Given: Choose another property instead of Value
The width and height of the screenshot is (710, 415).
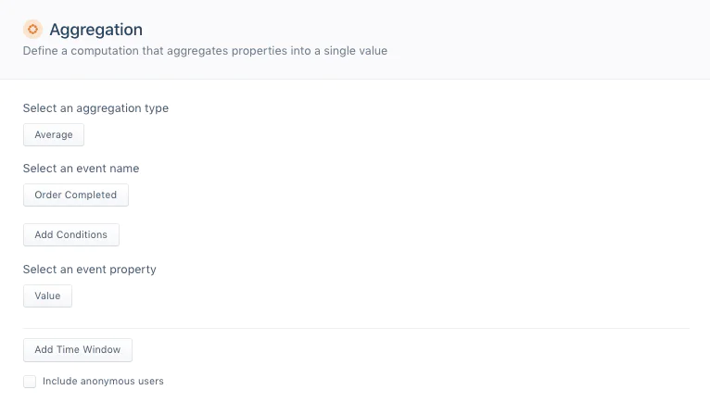Looking at the screenshot, I should 47,296.
